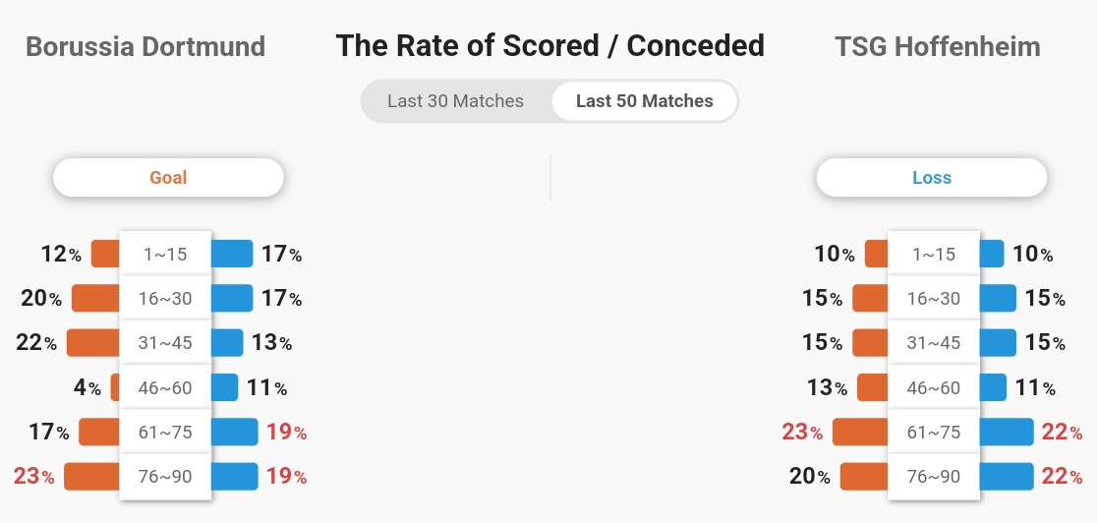Click Hoffenheim's blue 15% bar for 31~45
1097x523 pixels.
(x=998, y=342)
